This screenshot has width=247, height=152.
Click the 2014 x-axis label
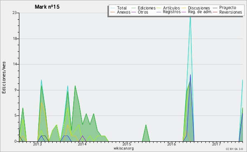[x=82, y=144]
